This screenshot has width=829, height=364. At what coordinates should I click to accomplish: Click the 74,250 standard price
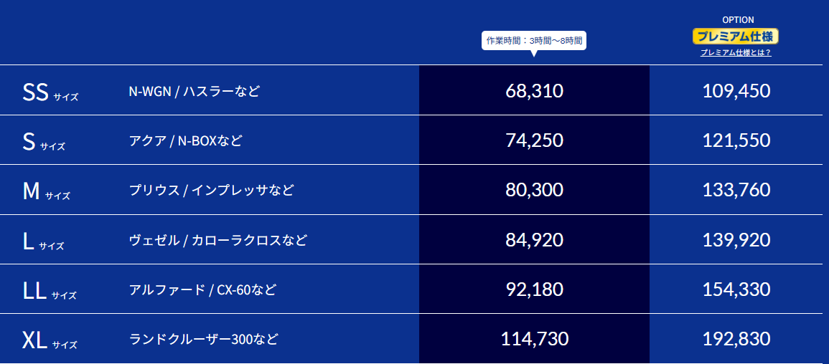point(534,140)
